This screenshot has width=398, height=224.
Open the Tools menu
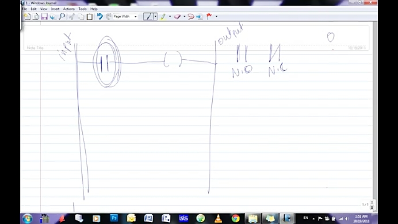coord(82,9)
